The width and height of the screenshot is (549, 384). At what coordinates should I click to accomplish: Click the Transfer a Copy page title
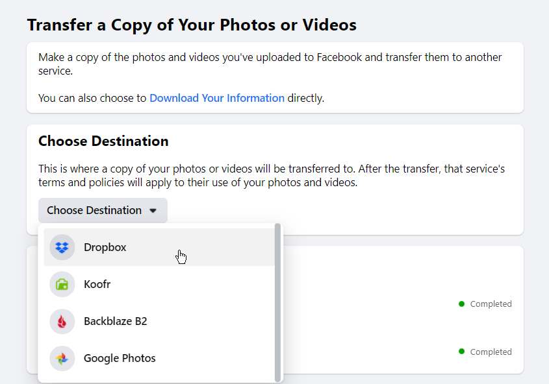coord(192,25)
